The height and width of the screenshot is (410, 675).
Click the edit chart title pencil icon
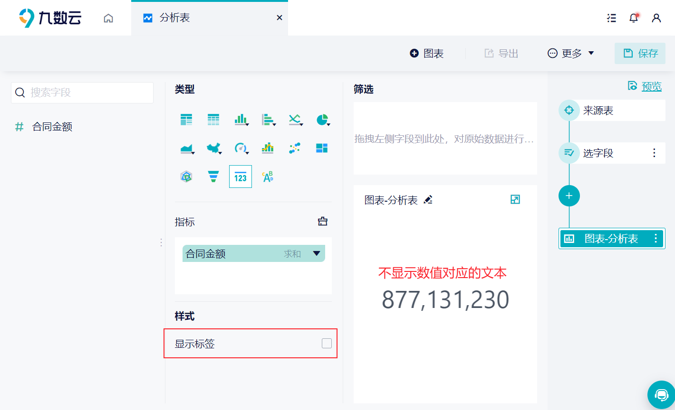coord(428,200)
